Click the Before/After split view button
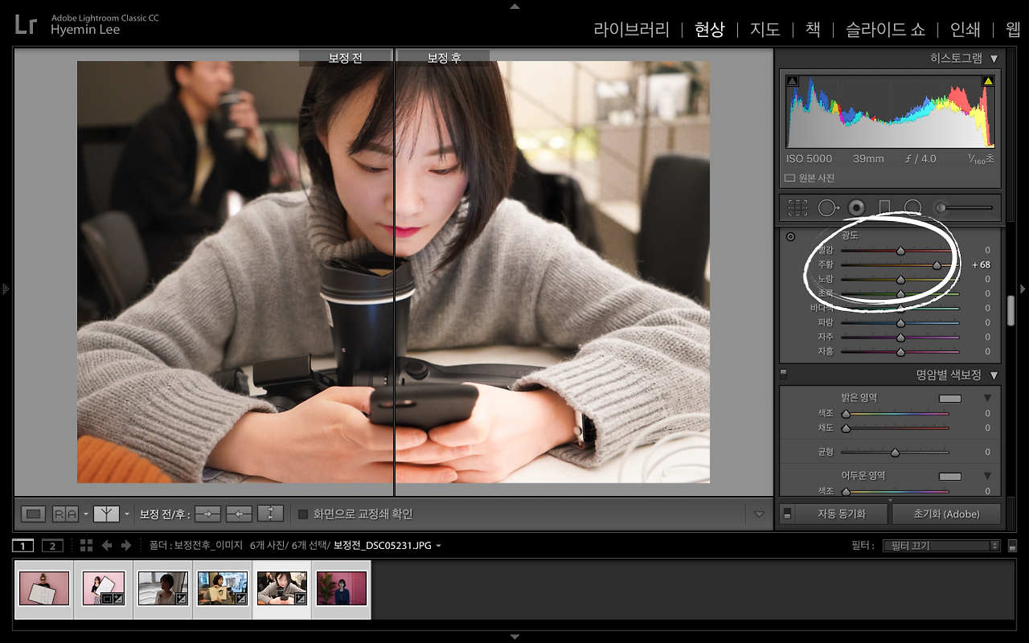The height and width of the screenshot is (643, 1029). coord(106,514)
